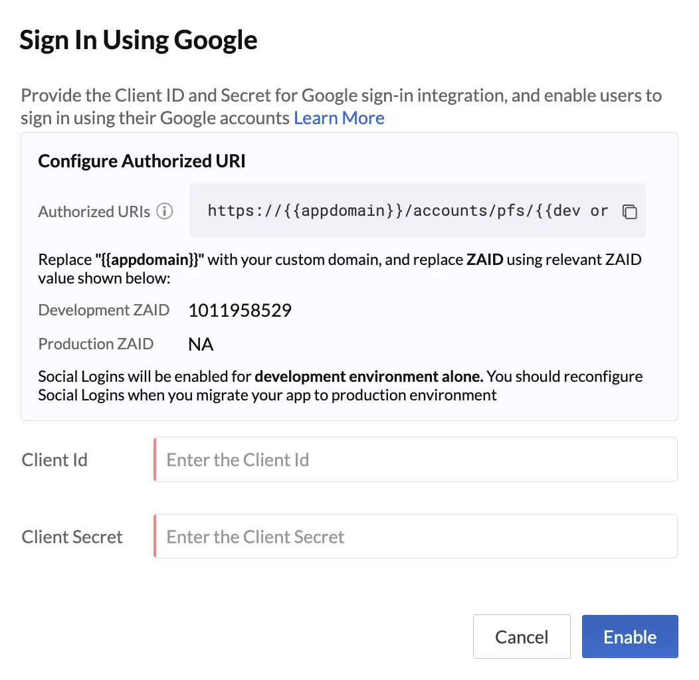Click the Development ZAID label
This screenshot has width=699, height=680.
tap(104, 310)
